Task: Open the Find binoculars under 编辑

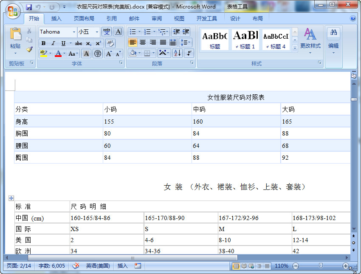Action: 333,32
